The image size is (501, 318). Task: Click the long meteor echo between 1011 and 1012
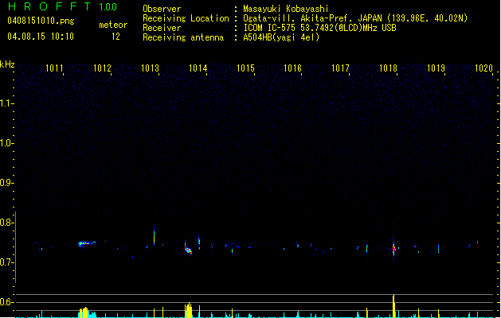click(87, 244)
